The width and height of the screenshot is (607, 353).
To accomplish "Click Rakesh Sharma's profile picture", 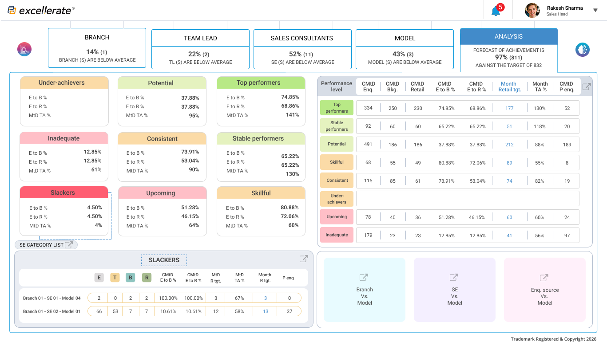I will 532,10.
